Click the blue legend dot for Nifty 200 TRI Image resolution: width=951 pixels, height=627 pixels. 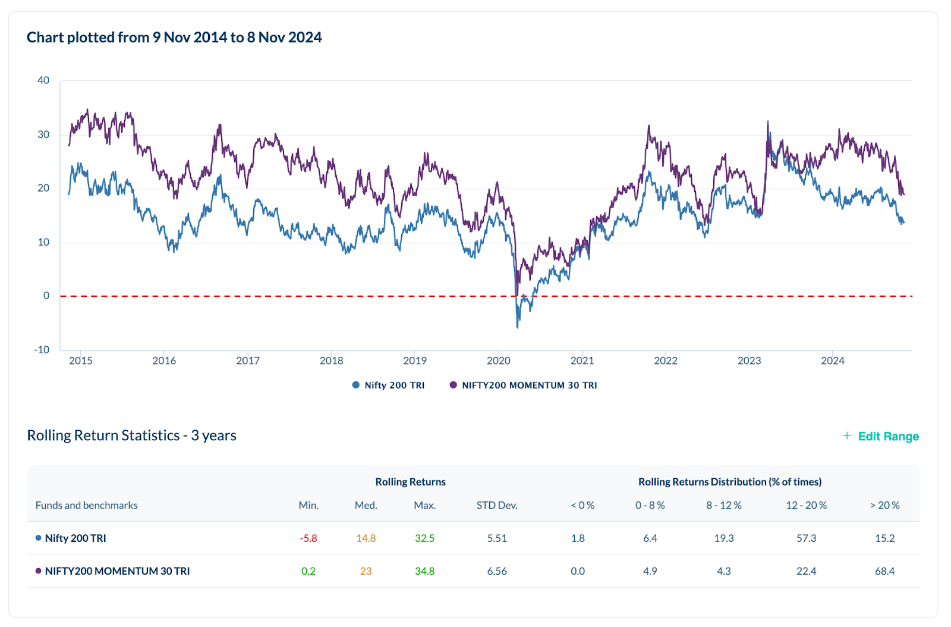pyautogui.click(x=356, y=385)
